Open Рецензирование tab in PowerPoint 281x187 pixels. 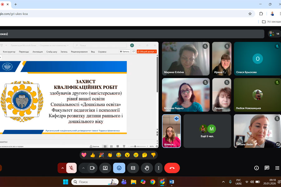click(x=79, y=52)
